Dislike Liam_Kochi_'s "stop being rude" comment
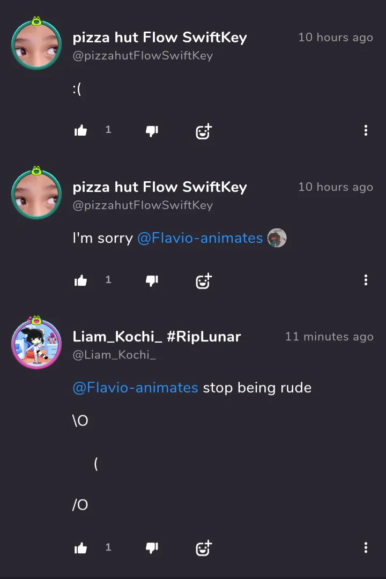Image resolution: width=386 pixels, height=579 pixels. click(152, 548)
